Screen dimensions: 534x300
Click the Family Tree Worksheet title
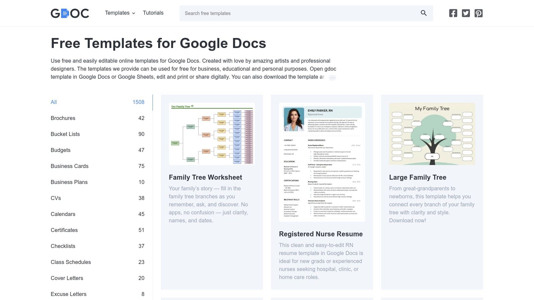[205, 178]
